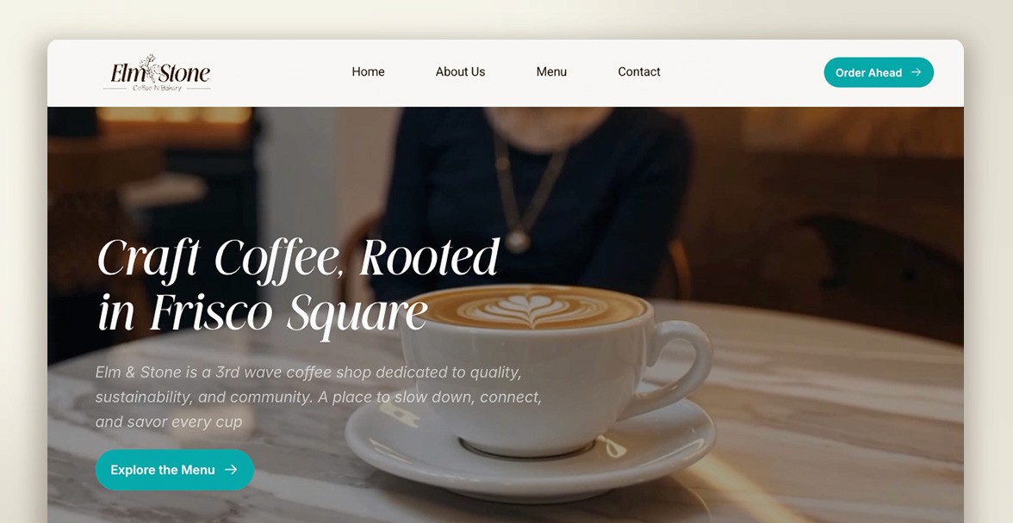The height and width of the screenshot is (523, 1013).
Task: Go to the Home page link
Action: tap(369, 71)
